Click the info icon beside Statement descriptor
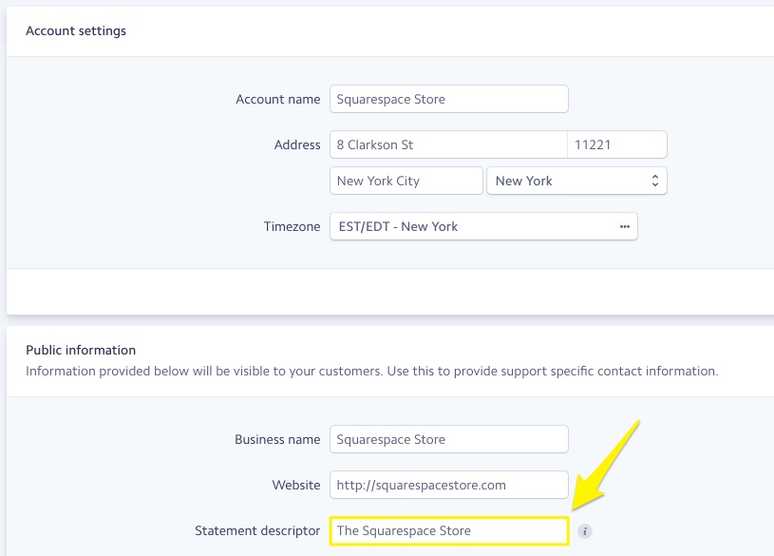Image resolution: width=774 pixels, height=556 pixels. (x=585, y=531)
